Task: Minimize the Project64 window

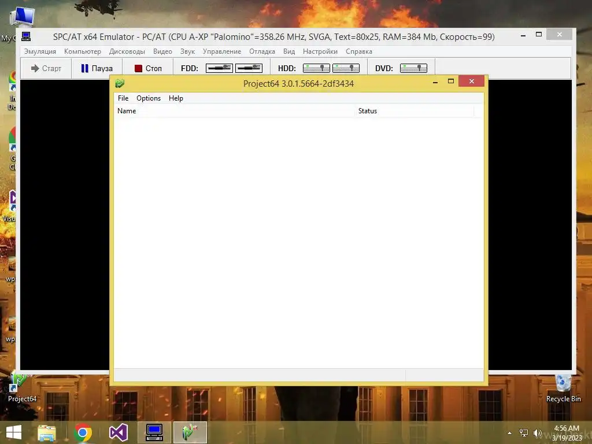Action: [435, 82]
